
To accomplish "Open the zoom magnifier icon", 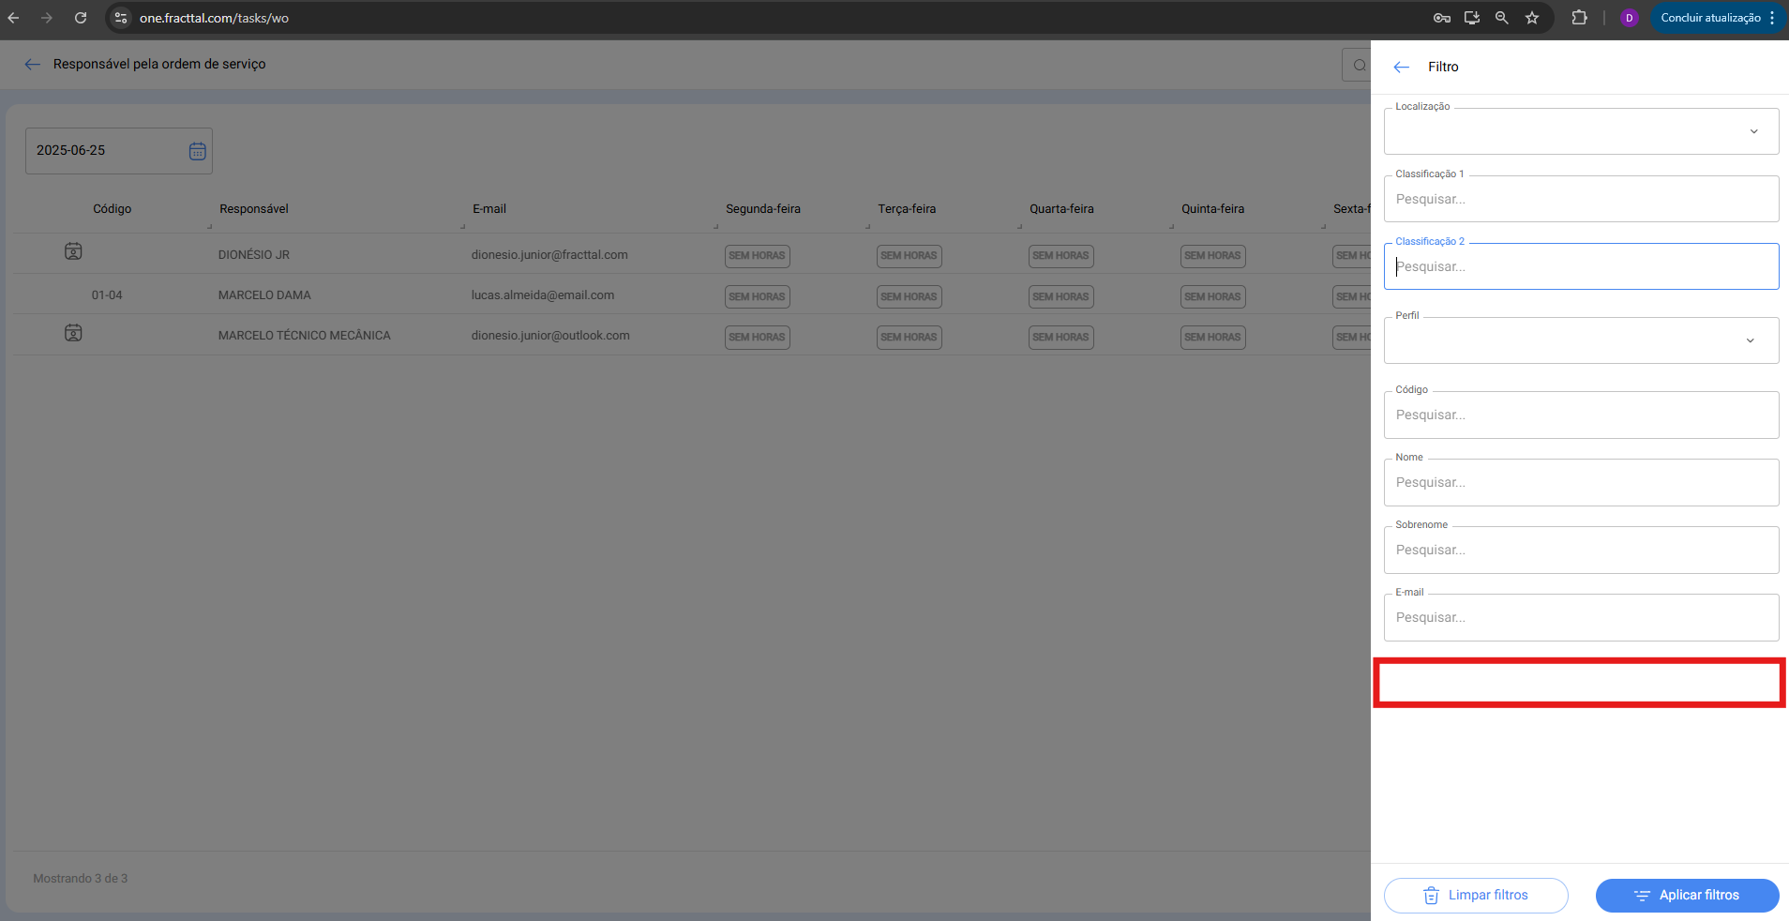I will 1502,18.
